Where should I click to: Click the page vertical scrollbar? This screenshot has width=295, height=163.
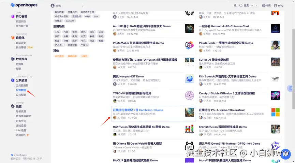[x=294, y=69]
